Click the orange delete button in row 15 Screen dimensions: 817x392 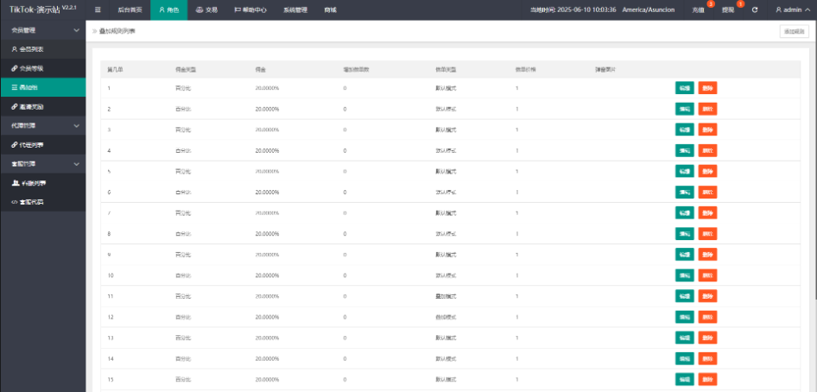click(707, 380)
